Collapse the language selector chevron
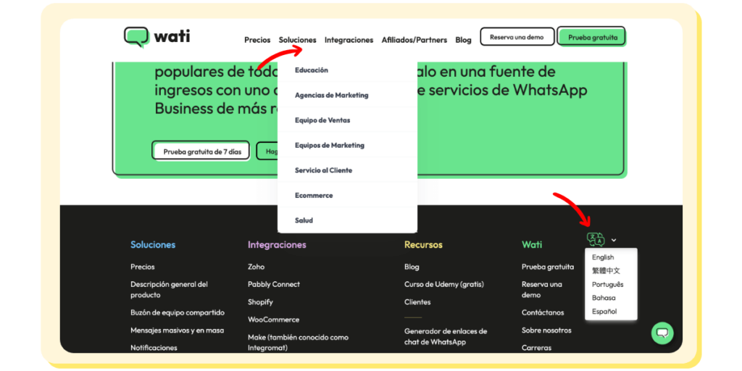This screenshot has width=742, height=371. (614, 240)
